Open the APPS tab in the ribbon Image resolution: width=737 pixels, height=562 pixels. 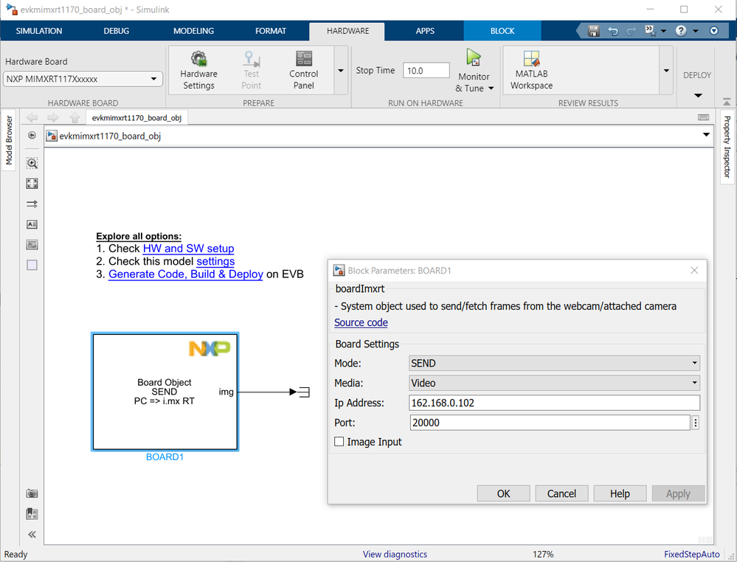click(x=425, y=31)
